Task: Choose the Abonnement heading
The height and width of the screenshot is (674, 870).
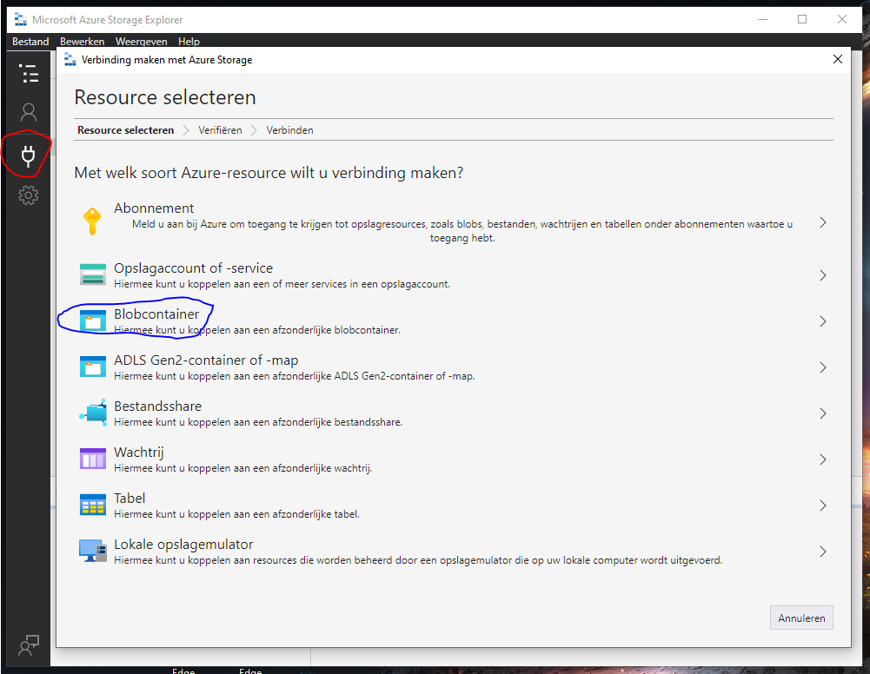Action: 154,208
